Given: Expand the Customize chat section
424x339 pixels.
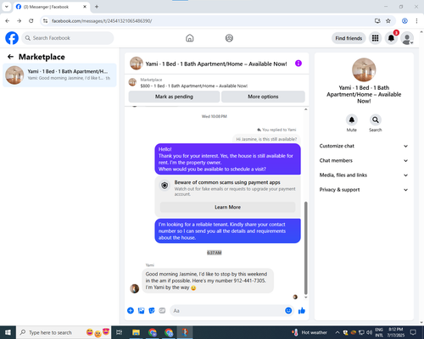Looking at the screenshot, I should [x=364, y=146].
